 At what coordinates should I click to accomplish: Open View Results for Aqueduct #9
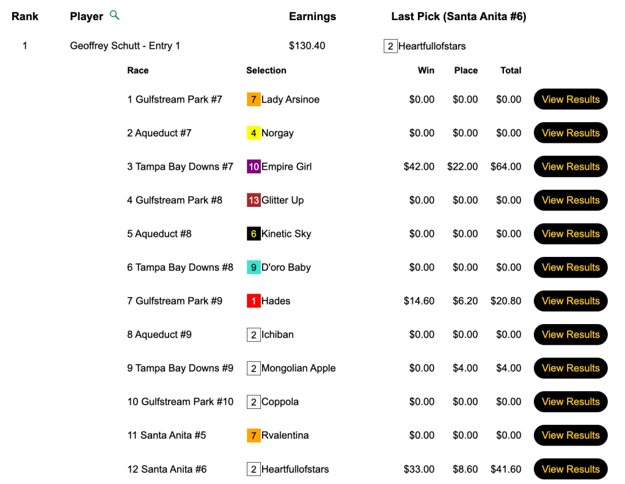(571, 334)
